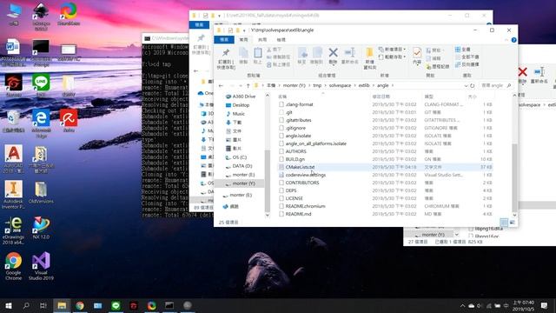556x313 pixels.
Task: Click tmp in the breadcrumb path
Action: pos(317,85)
